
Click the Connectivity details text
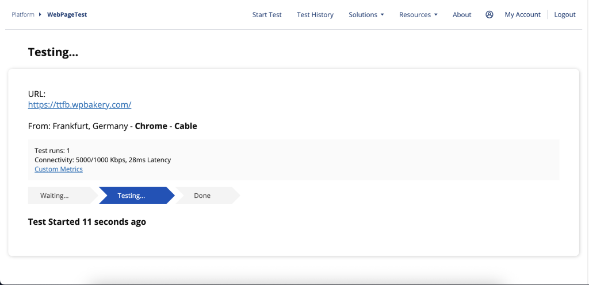[102, 160]
